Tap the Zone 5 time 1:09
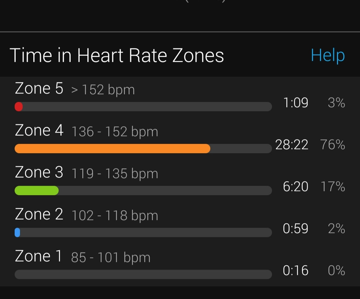 point(296,102)
